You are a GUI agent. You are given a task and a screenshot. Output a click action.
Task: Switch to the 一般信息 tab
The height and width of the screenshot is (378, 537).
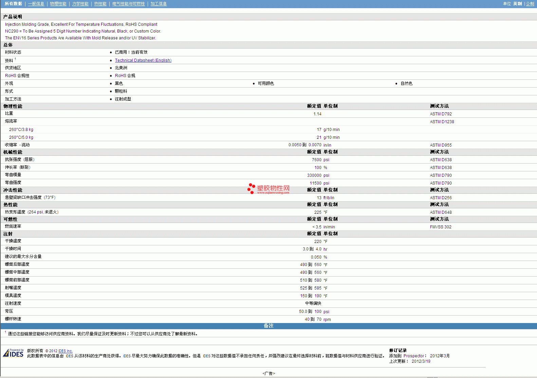(36, 4)
